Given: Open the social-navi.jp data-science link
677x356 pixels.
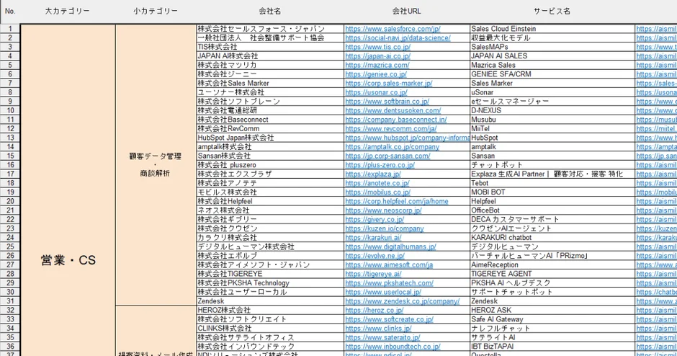Looking at the screenshot, I should (x=398, y=38).
